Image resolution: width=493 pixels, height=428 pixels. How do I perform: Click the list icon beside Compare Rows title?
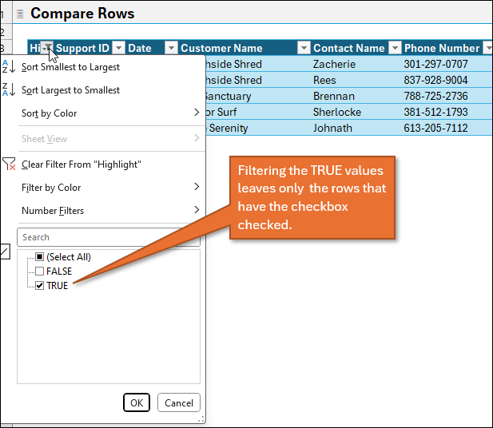tap(20, 14)
